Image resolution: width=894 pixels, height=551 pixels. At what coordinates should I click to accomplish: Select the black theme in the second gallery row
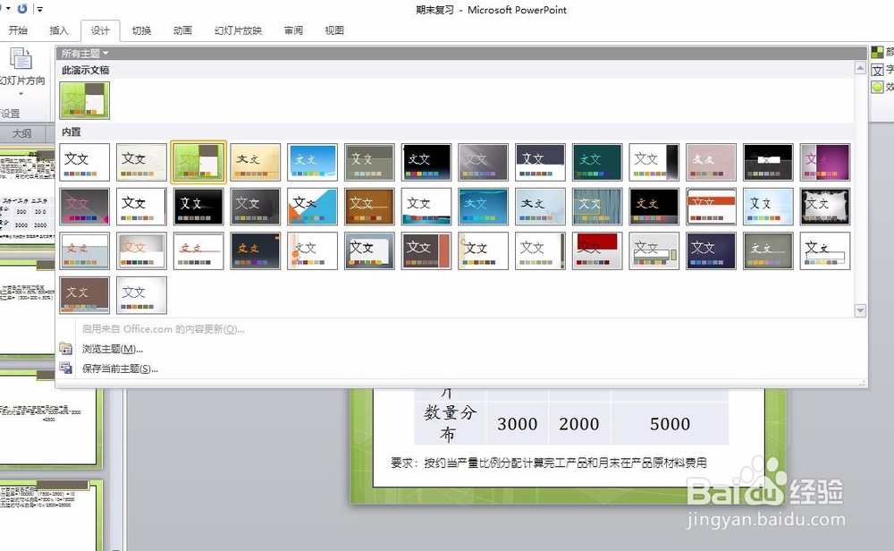[198, 206]
